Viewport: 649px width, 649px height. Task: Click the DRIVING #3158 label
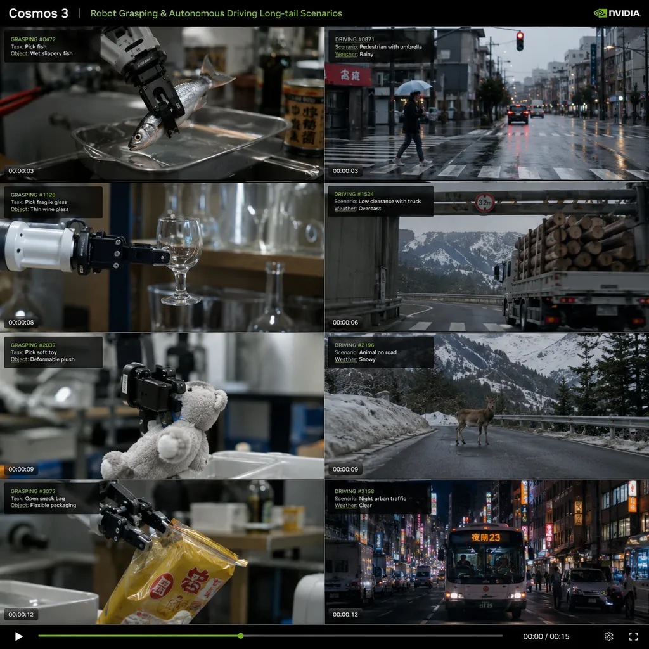tap(354, 491)
